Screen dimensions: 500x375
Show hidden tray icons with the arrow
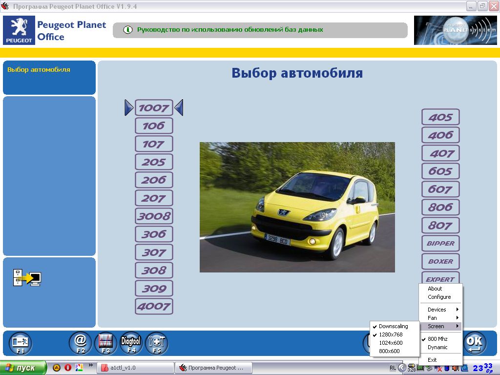(x=402, y=368)
